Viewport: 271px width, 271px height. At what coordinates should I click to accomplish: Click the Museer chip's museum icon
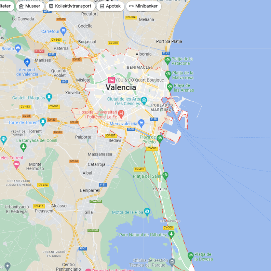point(21,6)
